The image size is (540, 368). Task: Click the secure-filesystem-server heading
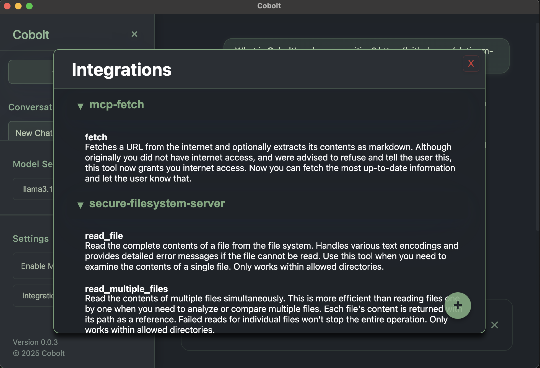(157, 204)
